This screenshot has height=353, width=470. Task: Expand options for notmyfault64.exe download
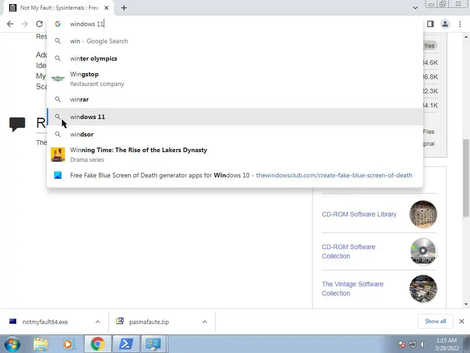coord(98,322)
